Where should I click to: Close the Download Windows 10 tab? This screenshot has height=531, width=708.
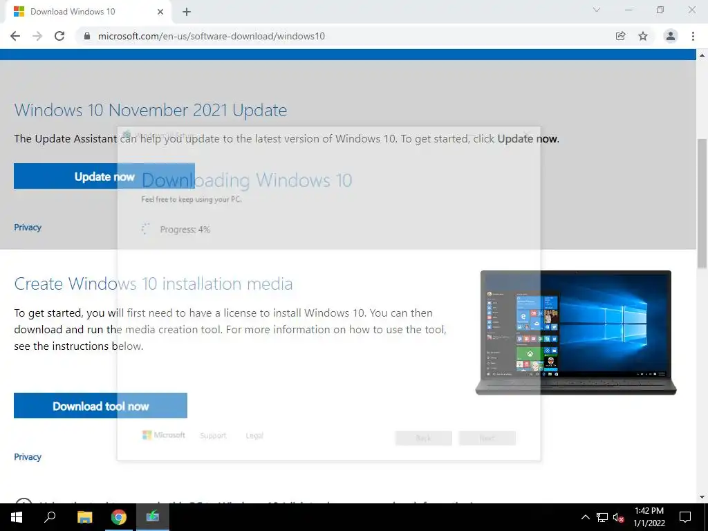(x=160, y=12)
